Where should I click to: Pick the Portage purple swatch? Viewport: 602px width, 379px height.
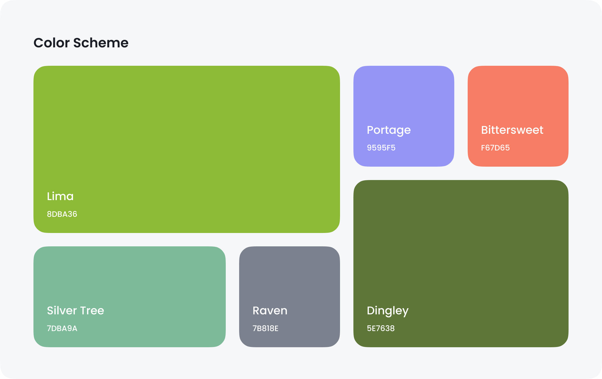(x=404, y=116)
